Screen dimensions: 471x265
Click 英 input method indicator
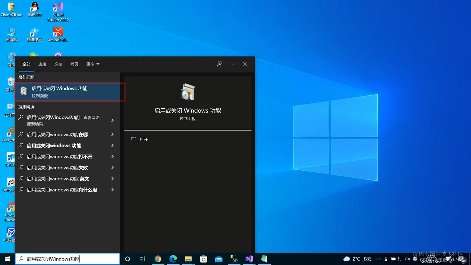(x=415, y=259)
